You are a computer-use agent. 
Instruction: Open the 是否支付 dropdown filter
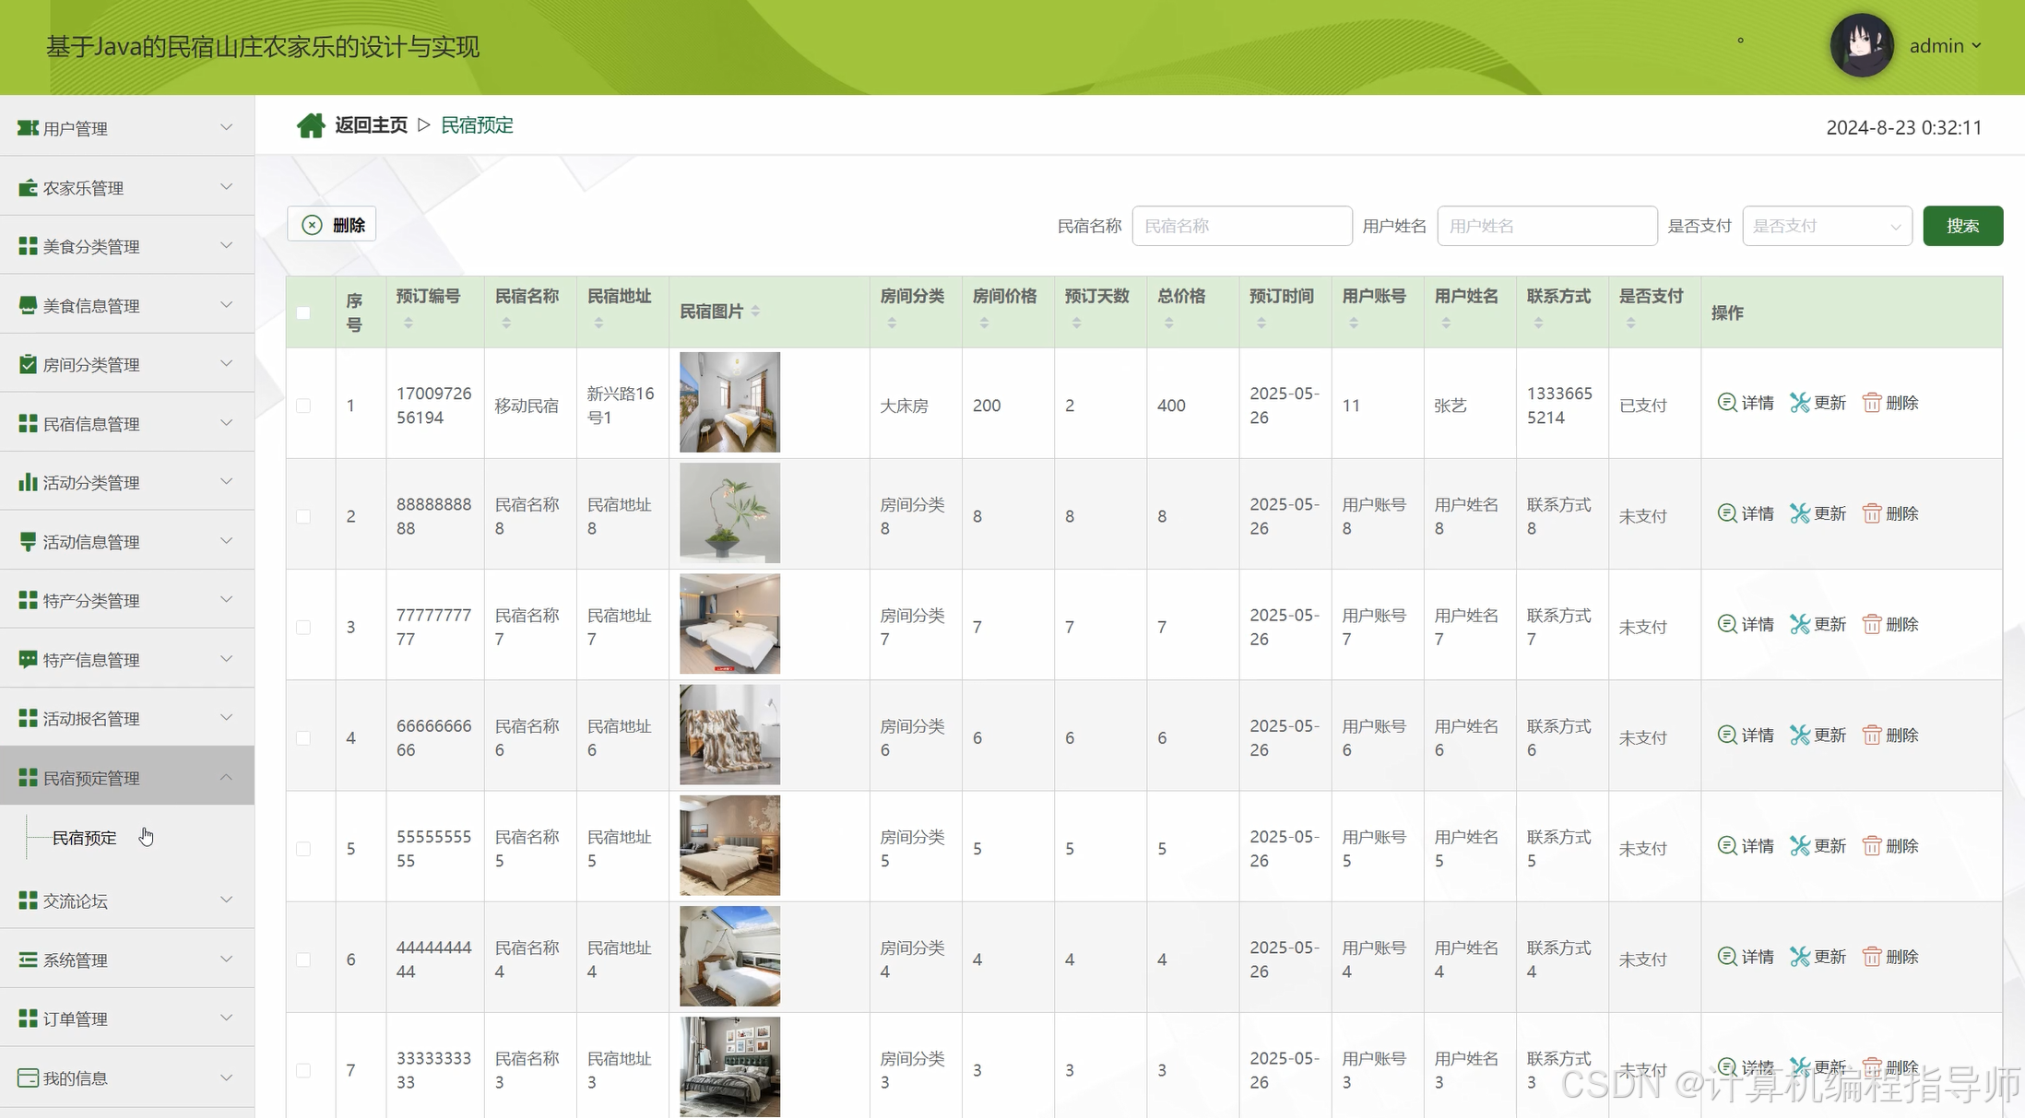tap(1826, 226)
